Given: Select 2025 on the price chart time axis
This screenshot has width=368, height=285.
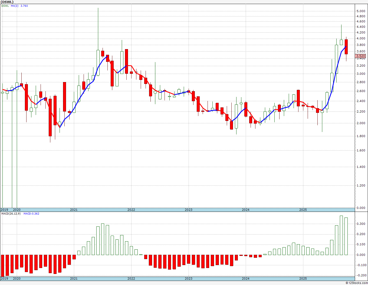Looking at the screenshot, I should tap(303, 210).
